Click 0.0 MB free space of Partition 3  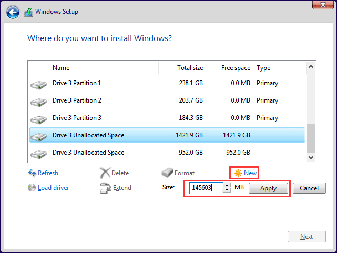tap(240, 118)
